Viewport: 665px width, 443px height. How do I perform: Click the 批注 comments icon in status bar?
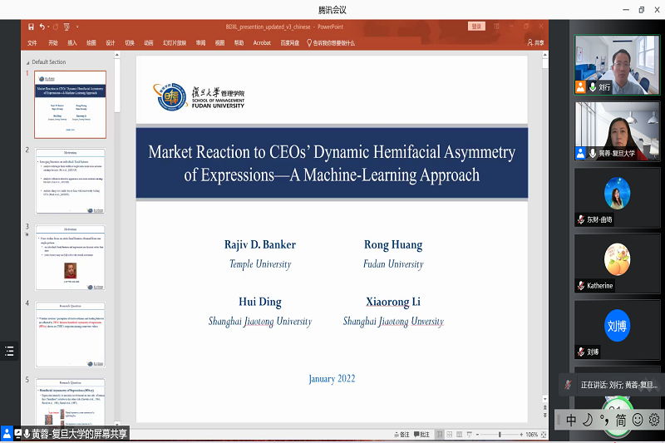pos(421,434)
